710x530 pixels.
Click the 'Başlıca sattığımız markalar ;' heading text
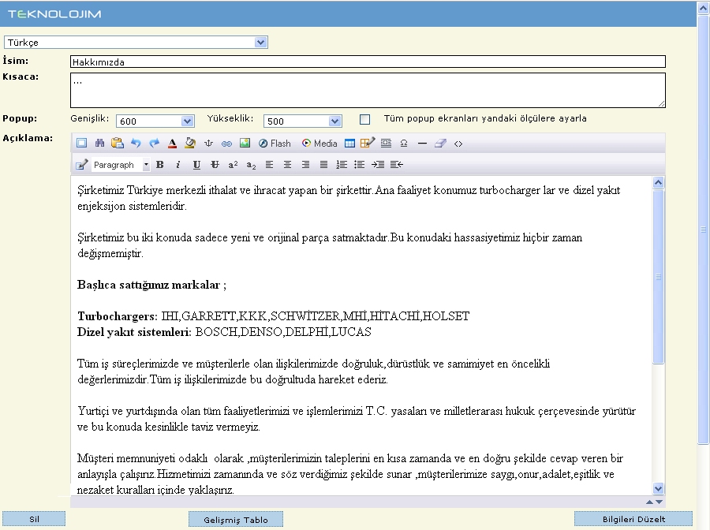(151, 285)
